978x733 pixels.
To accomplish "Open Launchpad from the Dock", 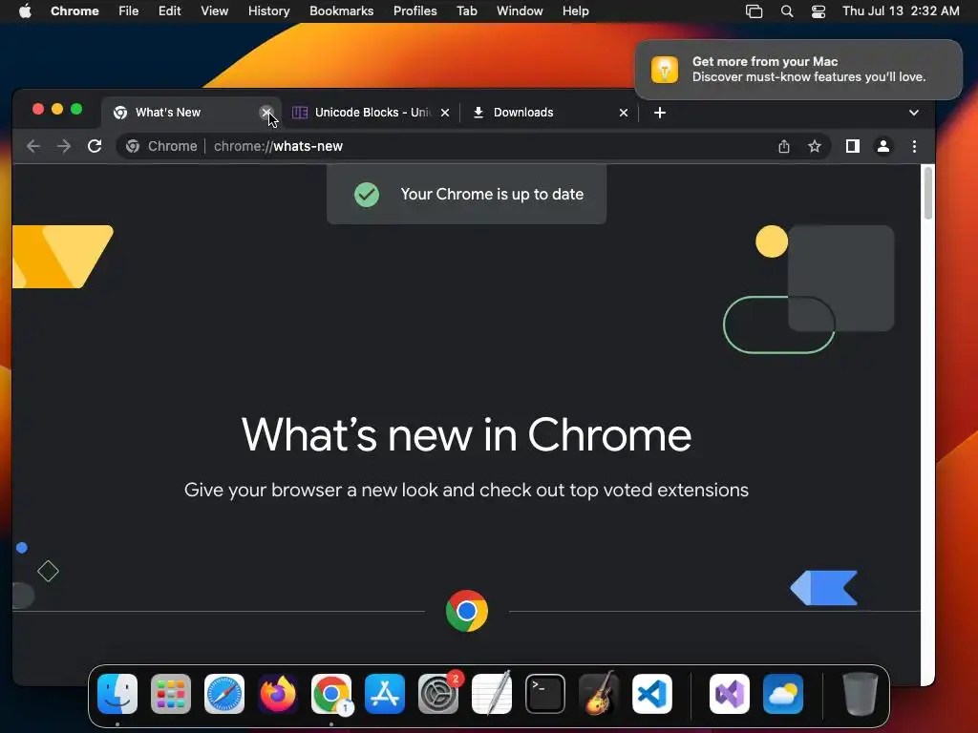I will point(171,694).
